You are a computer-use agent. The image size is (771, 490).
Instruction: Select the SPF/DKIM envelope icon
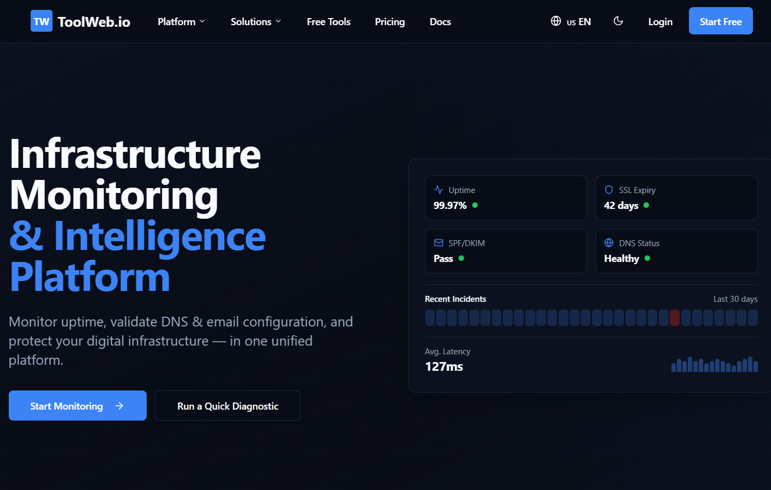point(438,242)
